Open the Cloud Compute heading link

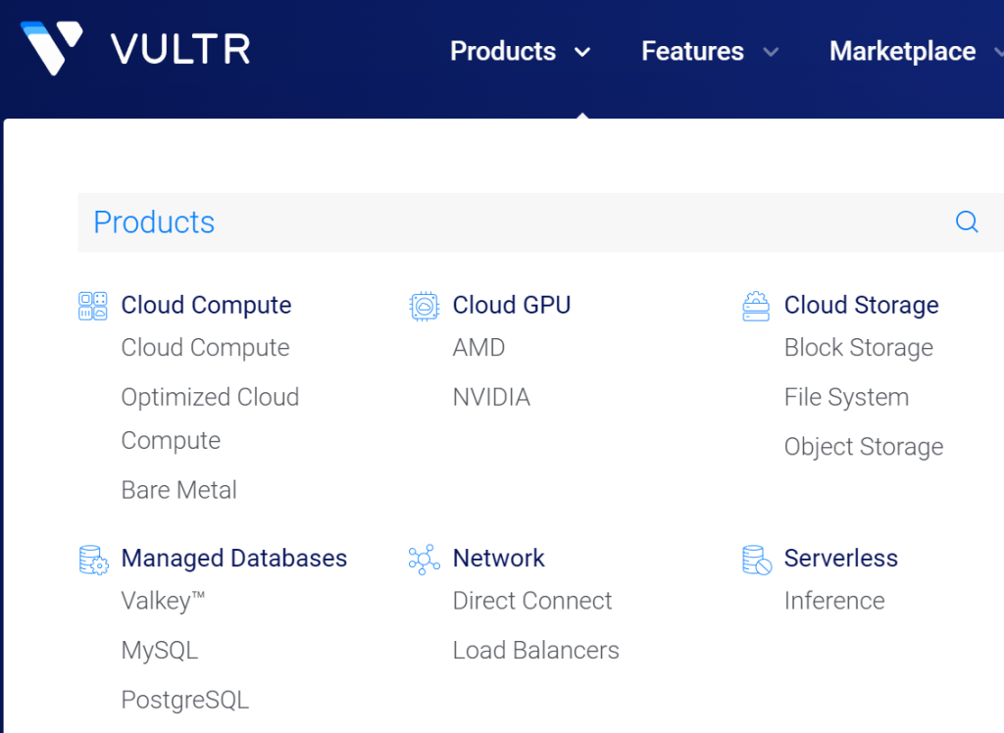tap(206, 306)
